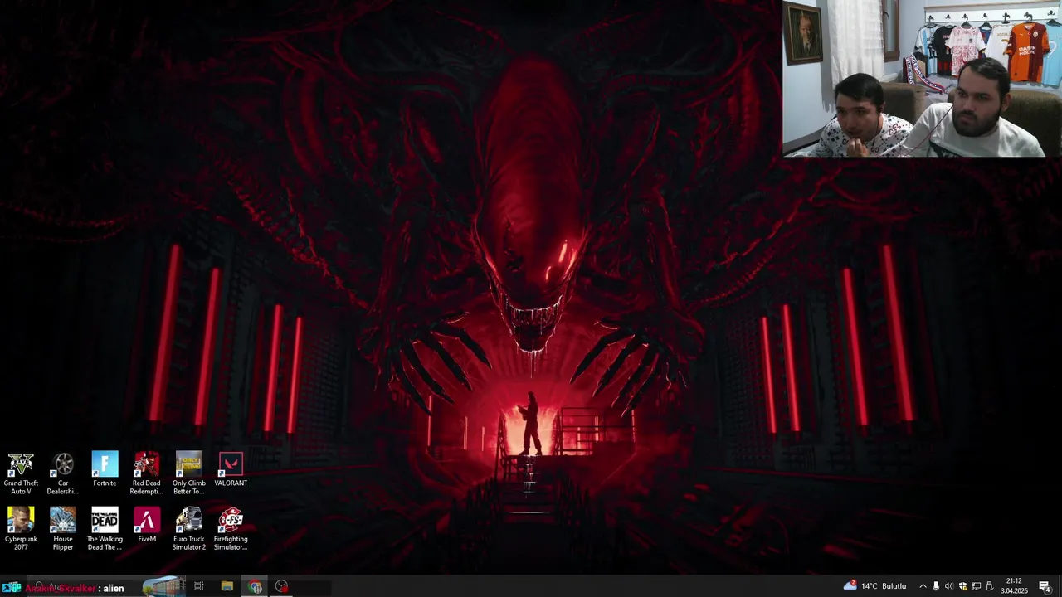Select the Firefighting Simulator shortcut

point(231,529)
